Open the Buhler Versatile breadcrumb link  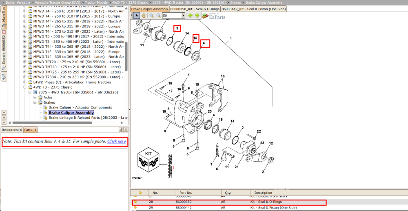coord(18,2)
